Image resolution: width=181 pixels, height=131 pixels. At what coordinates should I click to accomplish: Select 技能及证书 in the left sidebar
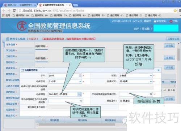tap(12, 104)
